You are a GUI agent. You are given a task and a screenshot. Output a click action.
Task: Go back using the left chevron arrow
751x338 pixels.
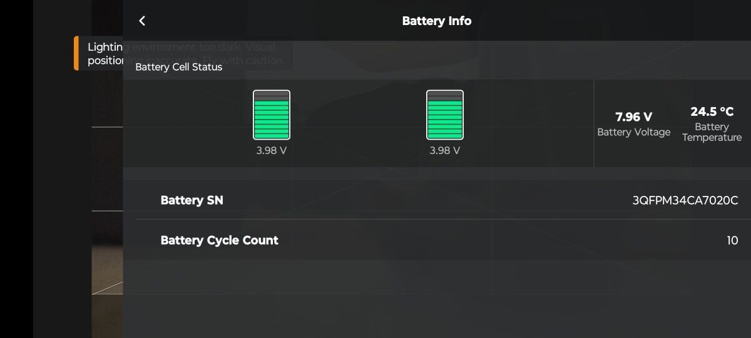pyautogui.click(x=142, y=21)
